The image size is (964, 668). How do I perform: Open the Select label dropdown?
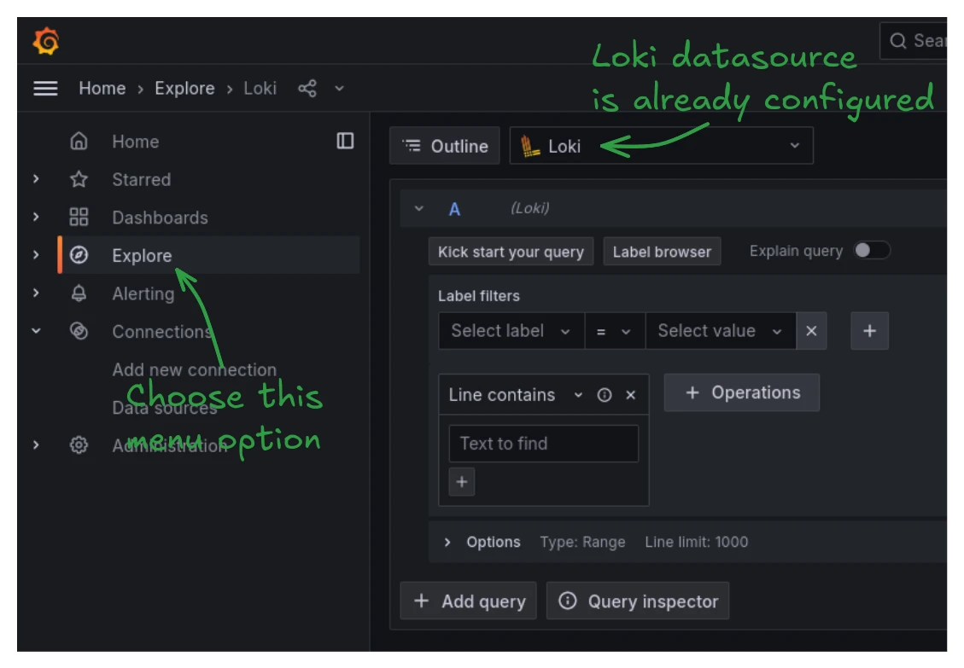(511, 331)
